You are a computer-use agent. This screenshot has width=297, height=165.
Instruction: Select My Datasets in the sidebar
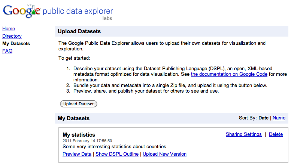point(16,43)
